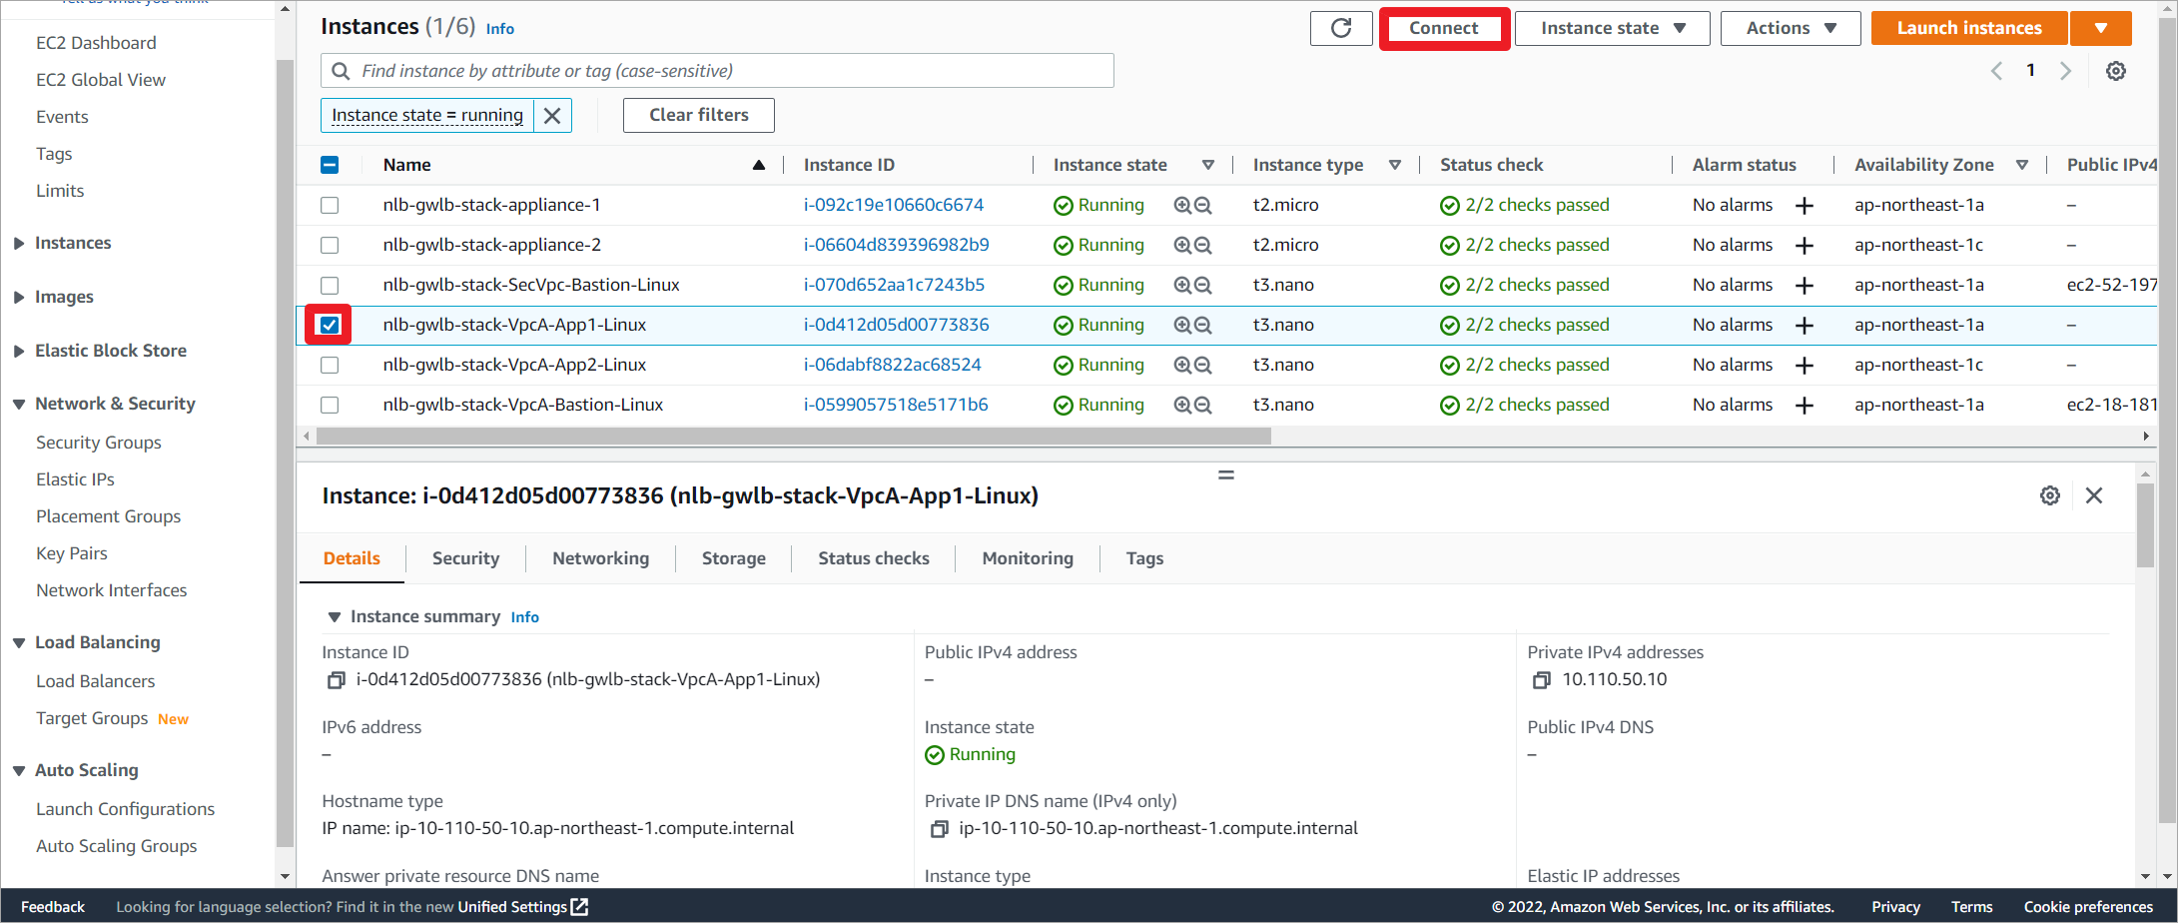Click Clear filters button
2178x923 pixels.
point(699,115)
